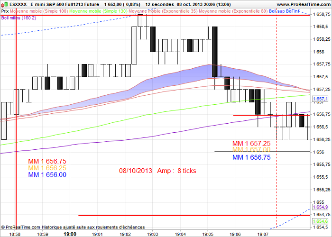Click the 1 657,75 price axis label
Image resolution: width=332 pixels, height=237 pixels.
click(322, 64)
